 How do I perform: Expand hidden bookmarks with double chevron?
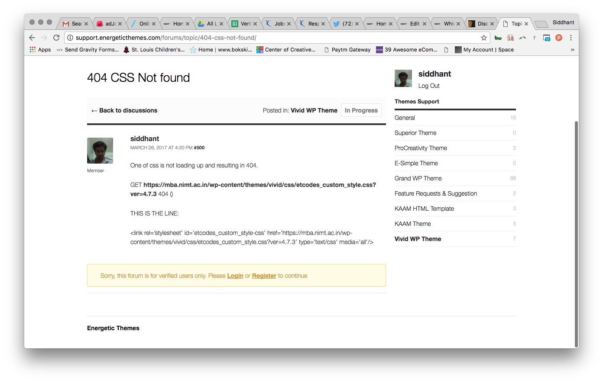[x=572, y=50]
